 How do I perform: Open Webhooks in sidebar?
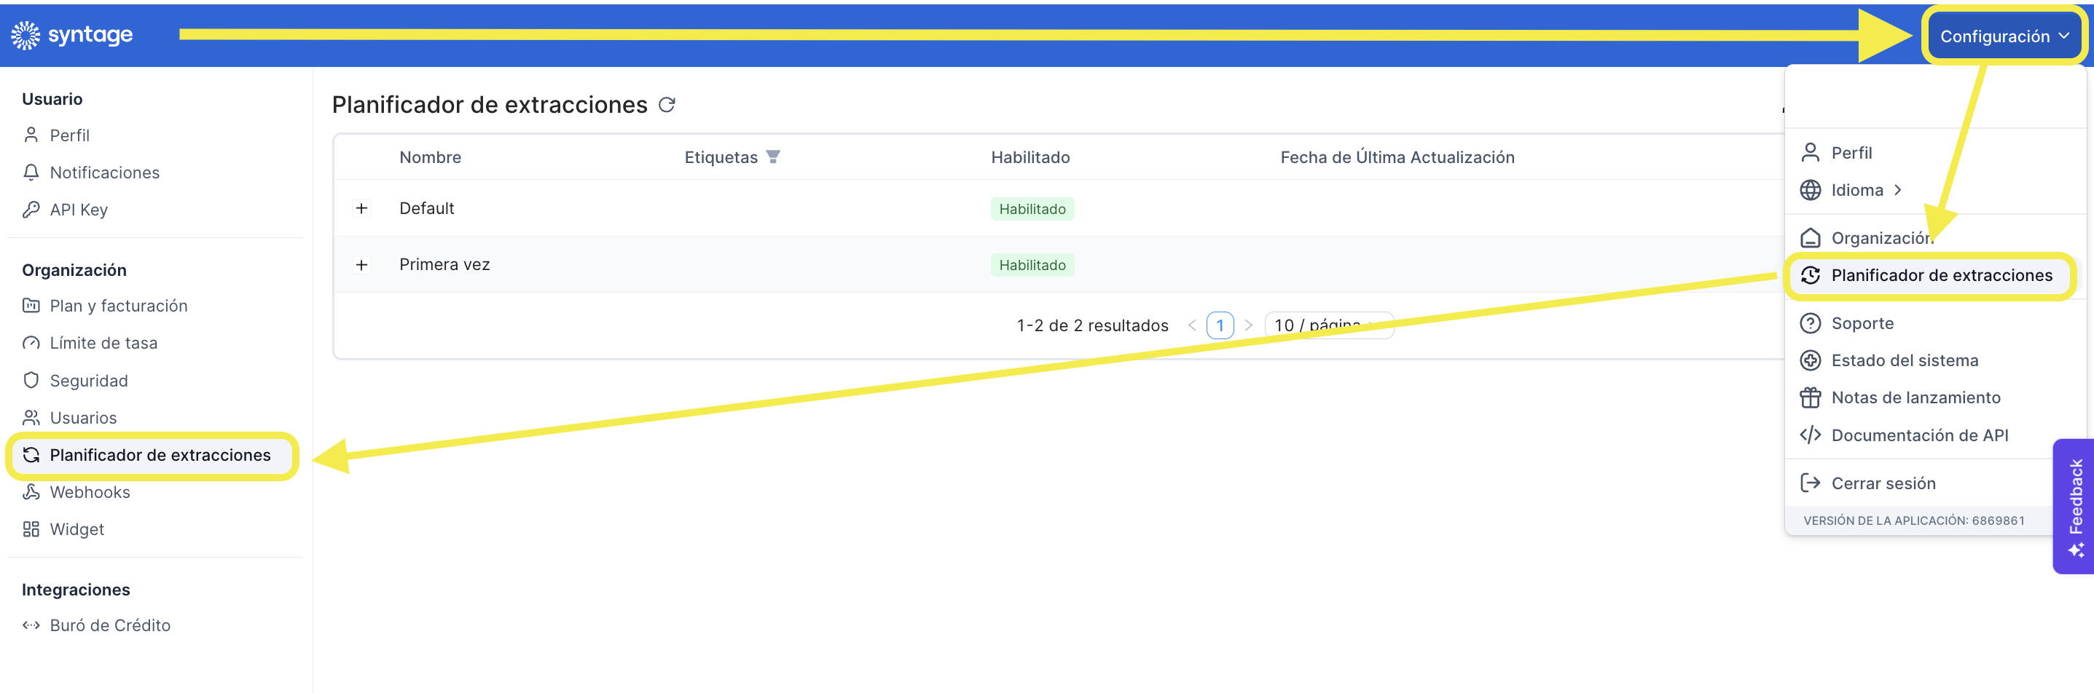[90, 492]
